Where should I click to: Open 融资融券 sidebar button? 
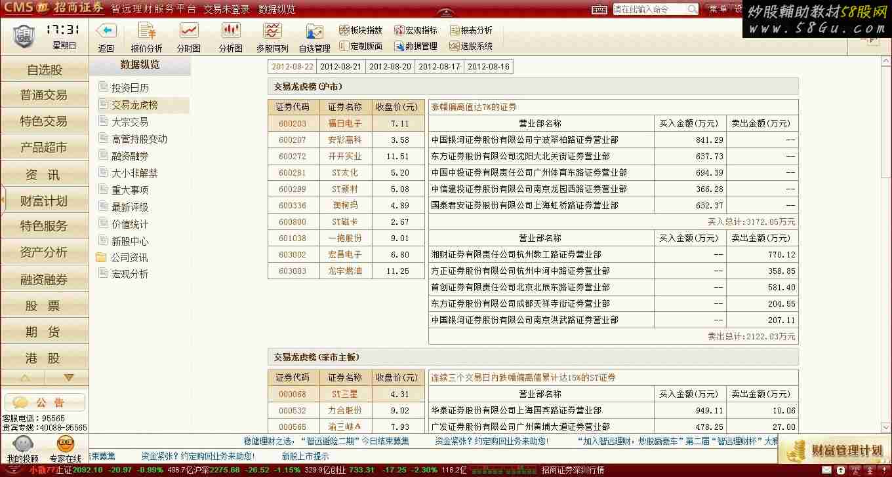tap(44, 279)
